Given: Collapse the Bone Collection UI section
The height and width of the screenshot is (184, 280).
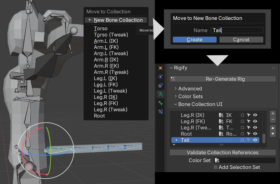Looking at the screenshot, I should pyautogui.click(x=200, y=104).
